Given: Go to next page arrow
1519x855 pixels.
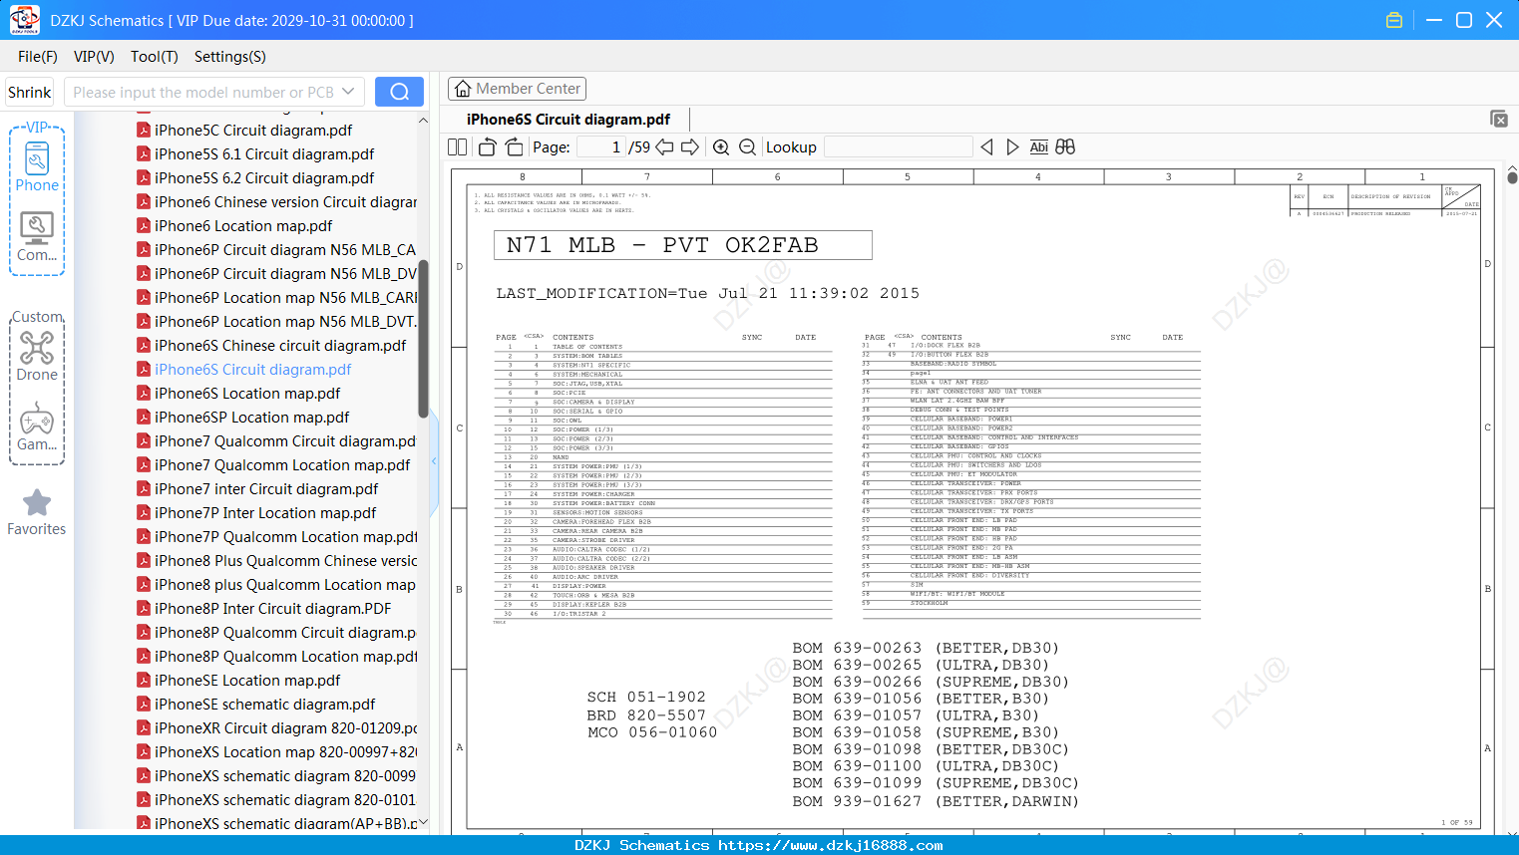Looking at the screenshot, I should tap(690, 147).
